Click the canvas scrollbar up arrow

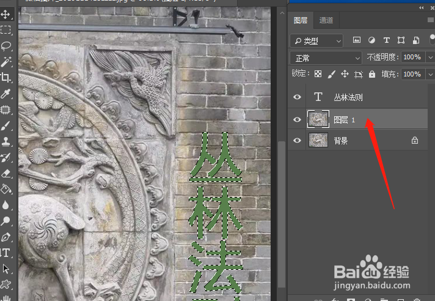tap(282, 13)
